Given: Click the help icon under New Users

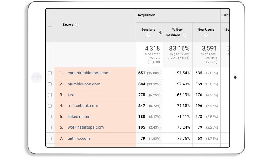Looking at the screenshot, I should (206, 35).
